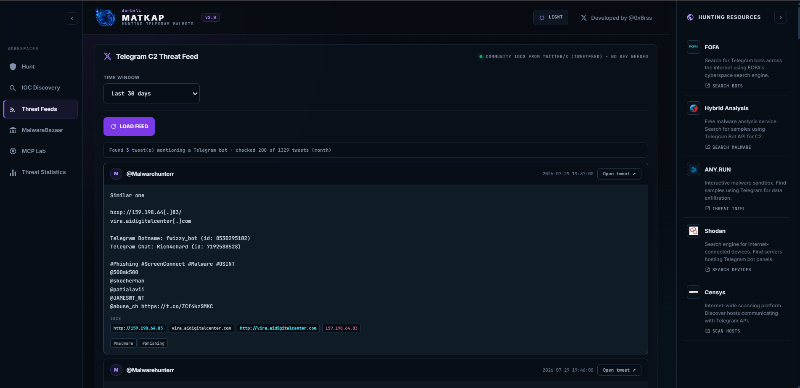
Task: Click IOC chip http://vira.aidigitalcenter.com
Action: coord(278,328)
